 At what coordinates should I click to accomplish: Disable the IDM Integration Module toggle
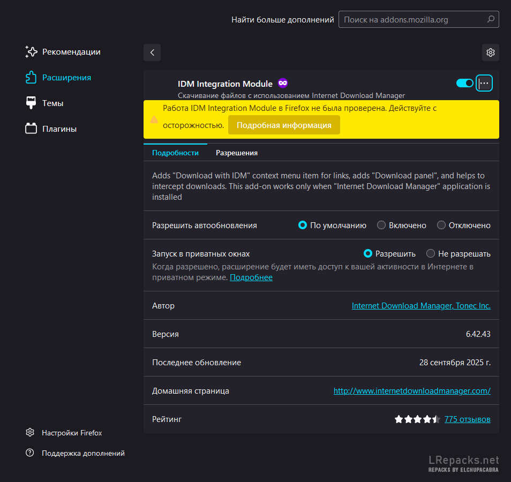click(464, 83)
